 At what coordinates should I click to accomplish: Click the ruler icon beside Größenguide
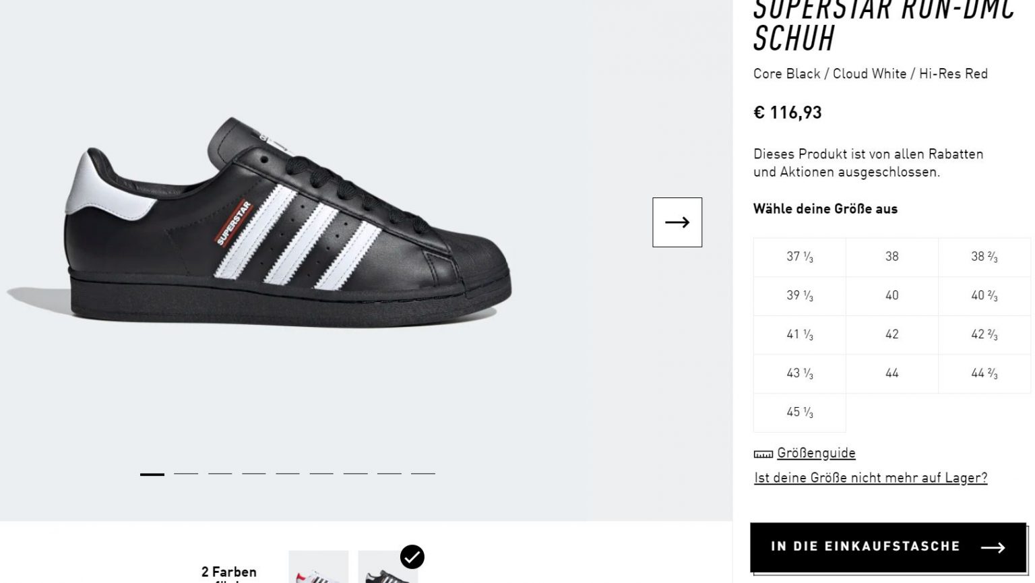pyautogui.click(x=763, y=454)
